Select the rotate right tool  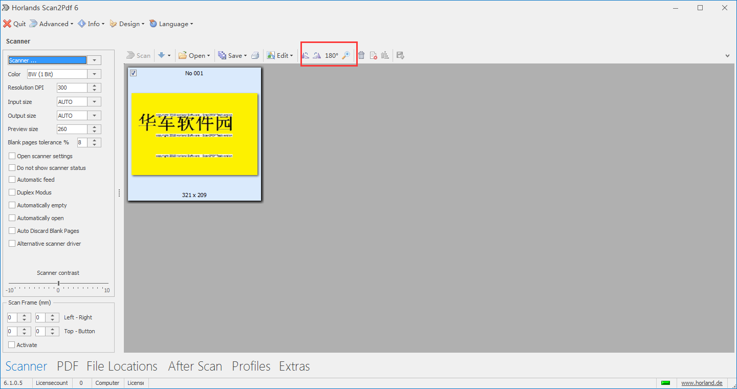pyautogui.click(x=317, y=55)
